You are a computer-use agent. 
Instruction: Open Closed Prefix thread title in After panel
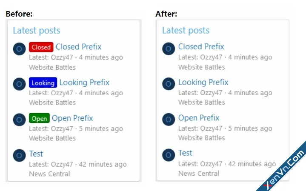pos(201,47)
